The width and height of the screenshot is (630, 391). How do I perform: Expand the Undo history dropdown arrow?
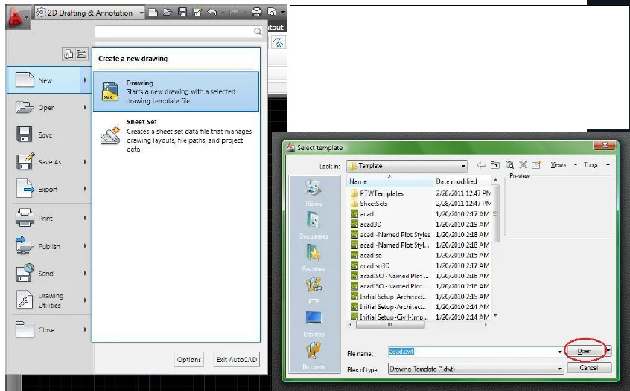pyautogui.click(x=223, y=13)
